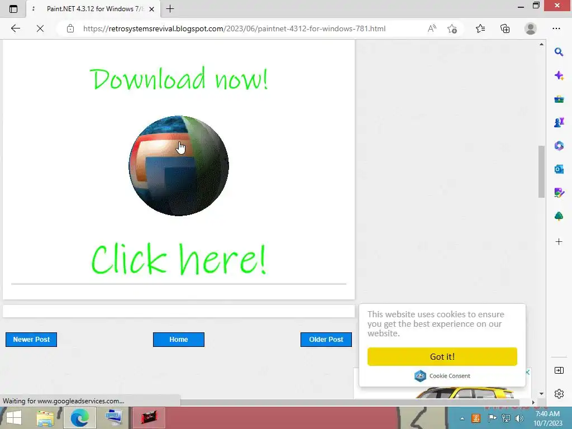The image size is (572, 429).
Task: Open Tools briefcase in sidebar
Action: tap(559, 99)
